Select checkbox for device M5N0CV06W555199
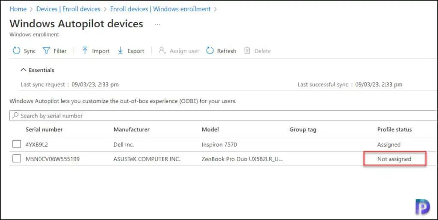Image resolution: width=438 pixels, height=220 pixels. [17, 158]
